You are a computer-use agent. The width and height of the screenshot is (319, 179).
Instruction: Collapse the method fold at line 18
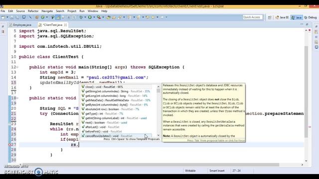[17, 98]
